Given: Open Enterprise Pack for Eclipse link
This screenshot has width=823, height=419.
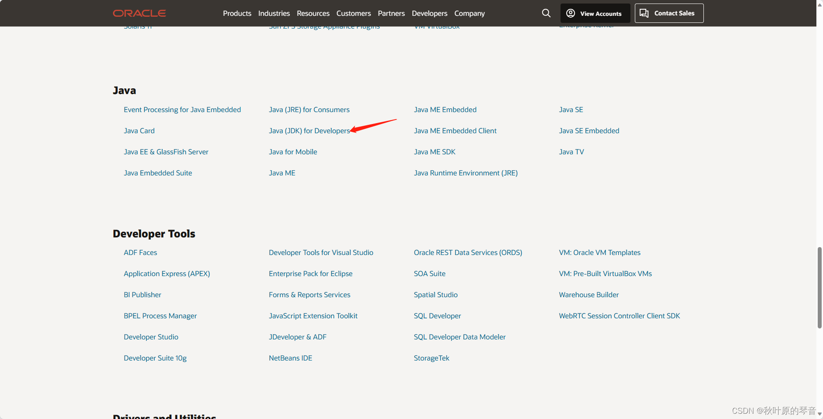Looking at the screenshot, I should pyautogui.click(x=311, y=273).
